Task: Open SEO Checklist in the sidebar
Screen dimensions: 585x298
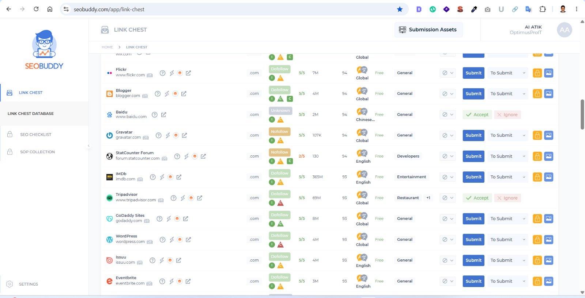Action: tap(35, 135)
